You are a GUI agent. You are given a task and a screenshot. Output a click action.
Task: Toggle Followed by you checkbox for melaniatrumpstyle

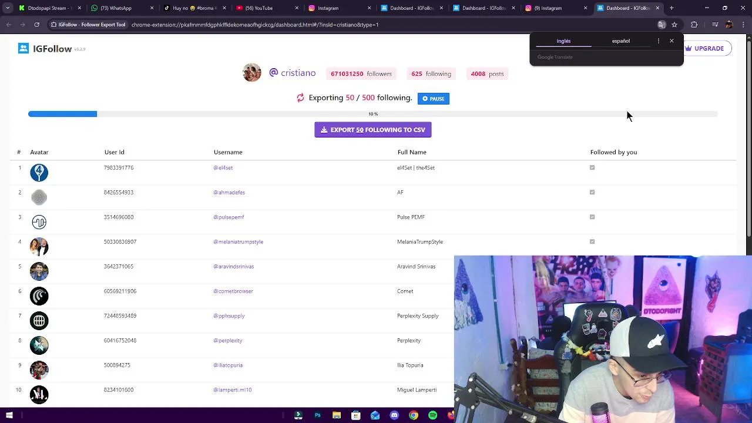click(592, 241)
